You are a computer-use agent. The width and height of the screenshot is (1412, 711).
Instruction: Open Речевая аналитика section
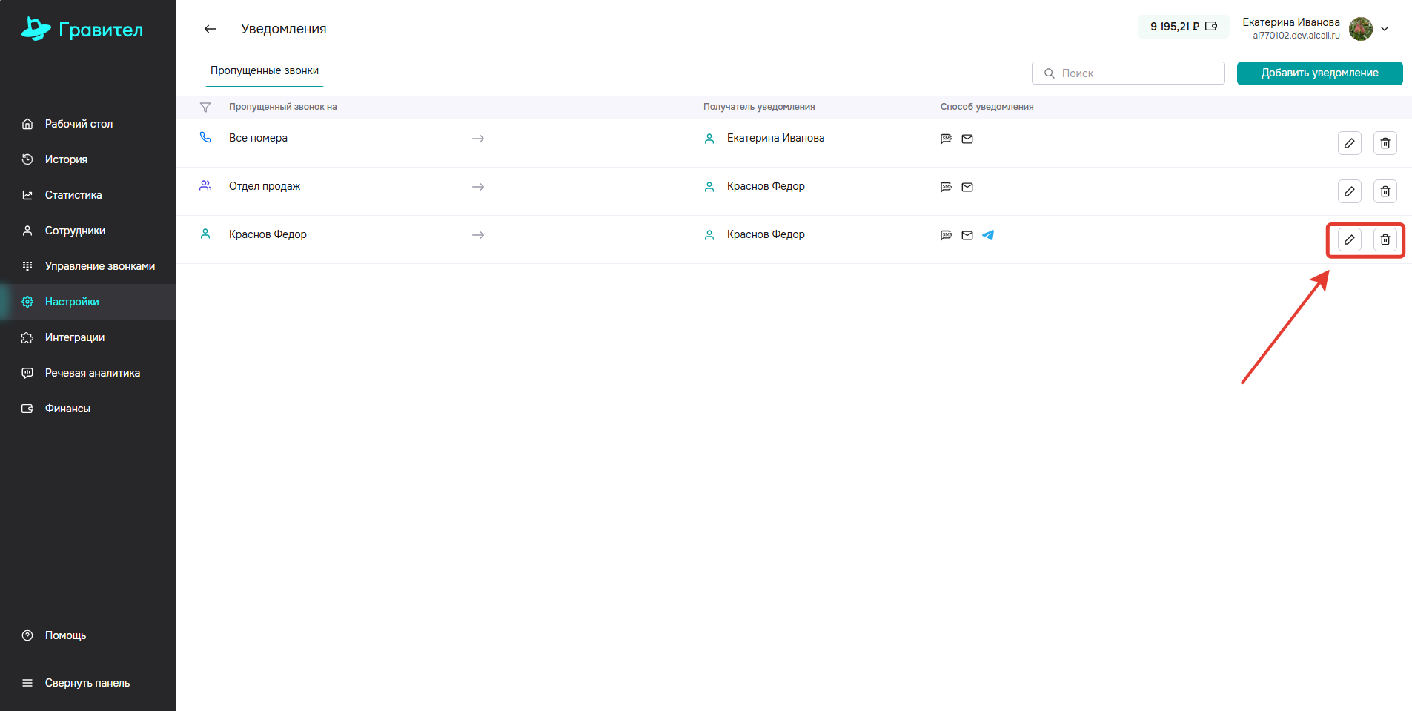coord(92,373)
